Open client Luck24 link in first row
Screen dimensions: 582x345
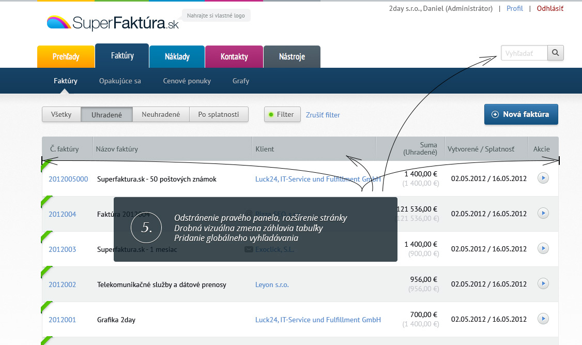tap(318, 179)
